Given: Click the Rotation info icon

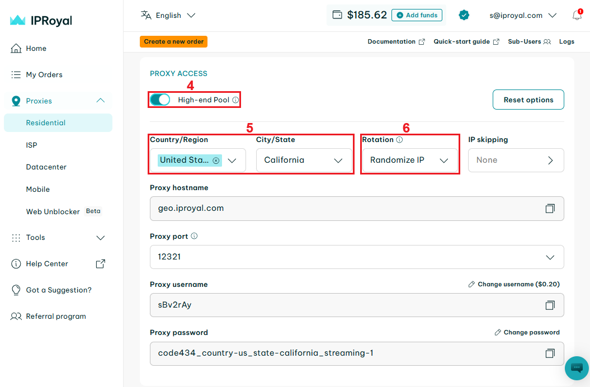Looking at the screenshot, I should tap(399, 140).
